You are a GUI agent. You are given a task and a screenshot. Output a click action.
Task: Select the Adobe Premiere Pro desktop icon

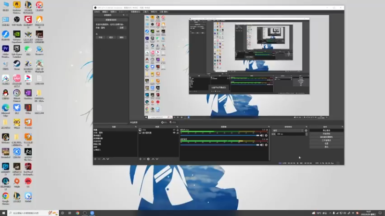click(5, 51)
